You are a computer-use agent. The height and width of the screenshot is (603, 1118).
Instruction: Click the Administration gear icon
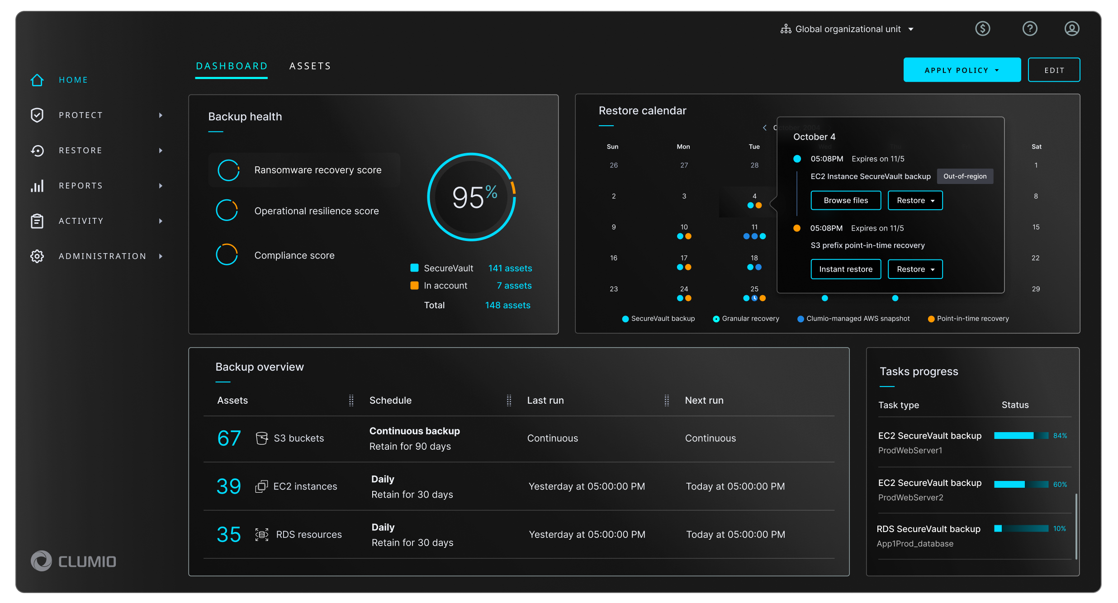(x=37, y=256)
